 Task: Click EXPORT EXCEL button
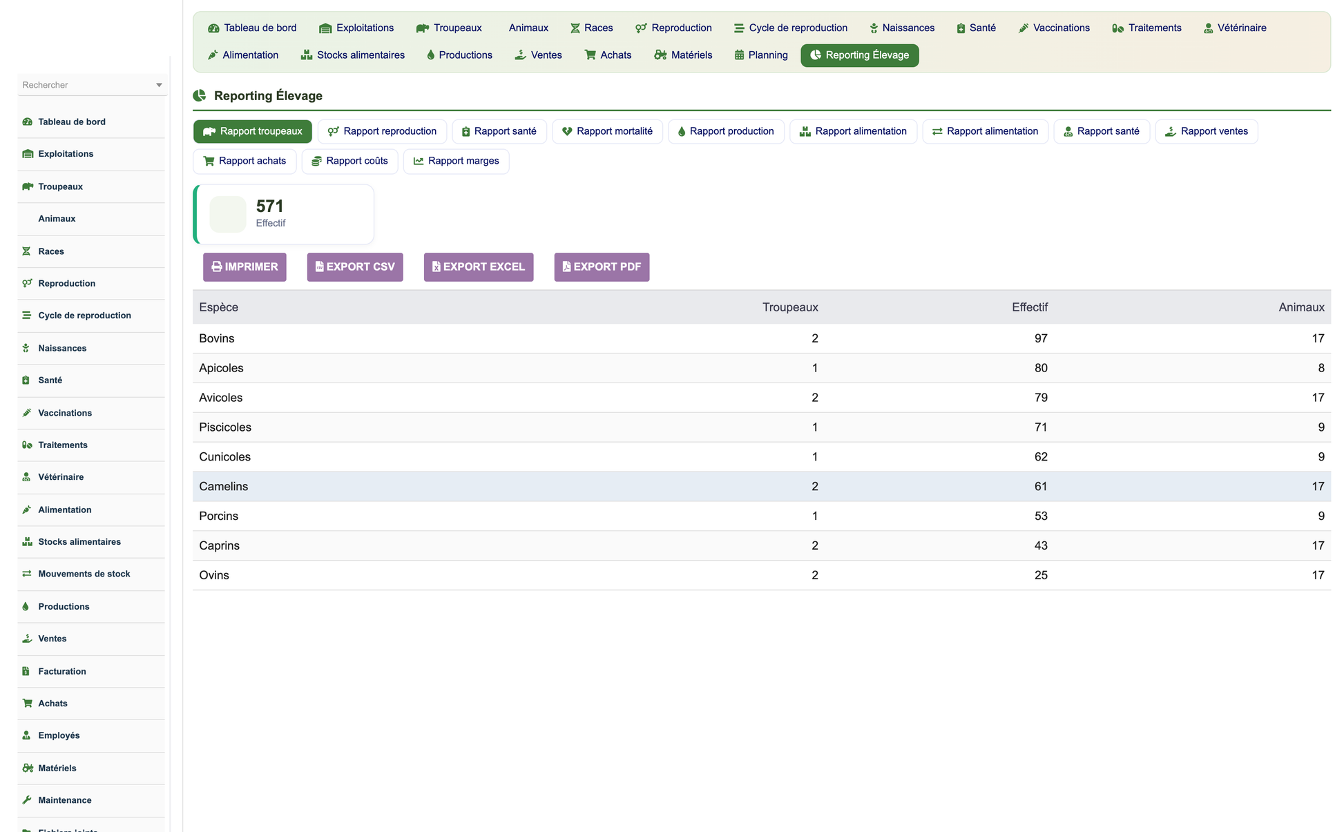tap(479, 267)
